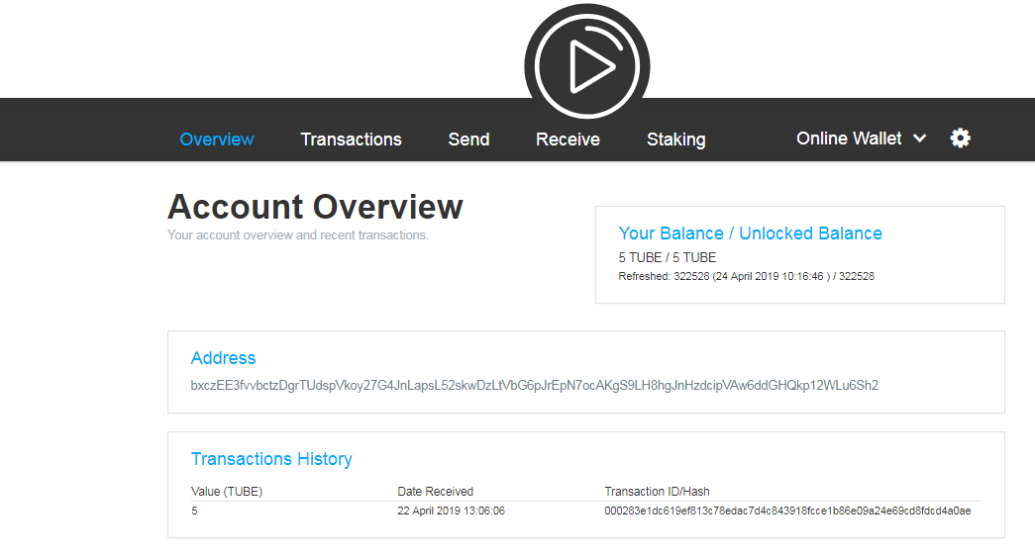Click the Date Received column header
Image resolution: width=1035 pixels, height=558 pixels.
(435, 492)
